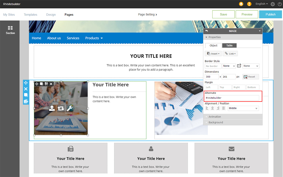Open image settings with the wrench icon
The image size is (283, 177).
70,108
